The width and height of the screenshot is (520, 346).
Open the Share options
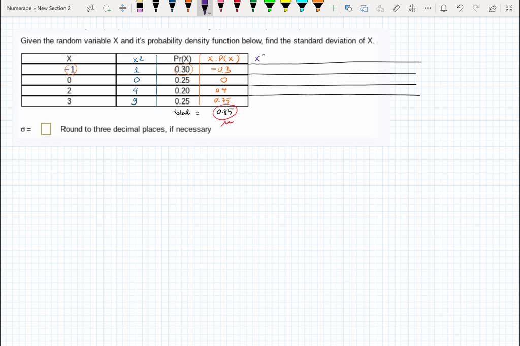pos(491,8)
